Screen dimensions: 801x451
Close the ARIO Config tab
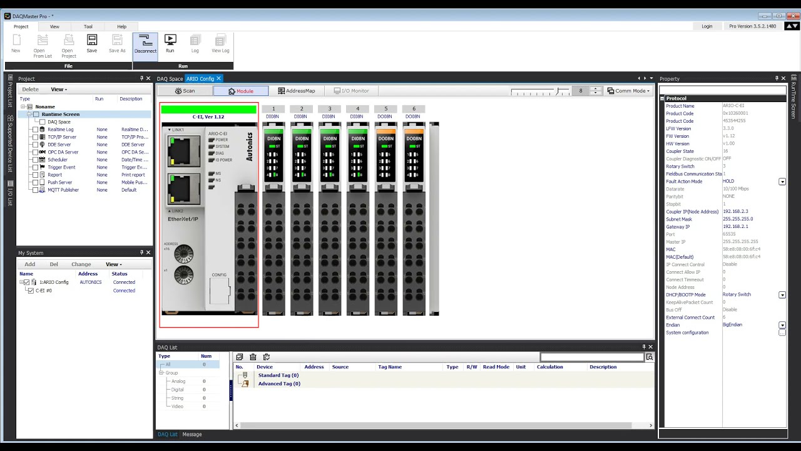point(219,78)
